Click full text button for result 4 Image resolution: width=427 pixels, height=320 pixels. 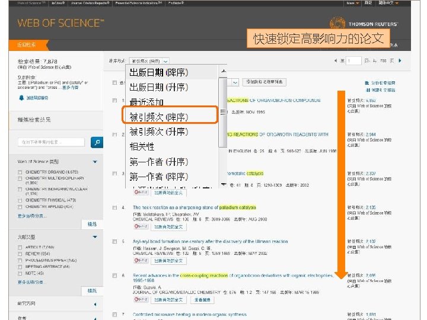coord(168,226)
